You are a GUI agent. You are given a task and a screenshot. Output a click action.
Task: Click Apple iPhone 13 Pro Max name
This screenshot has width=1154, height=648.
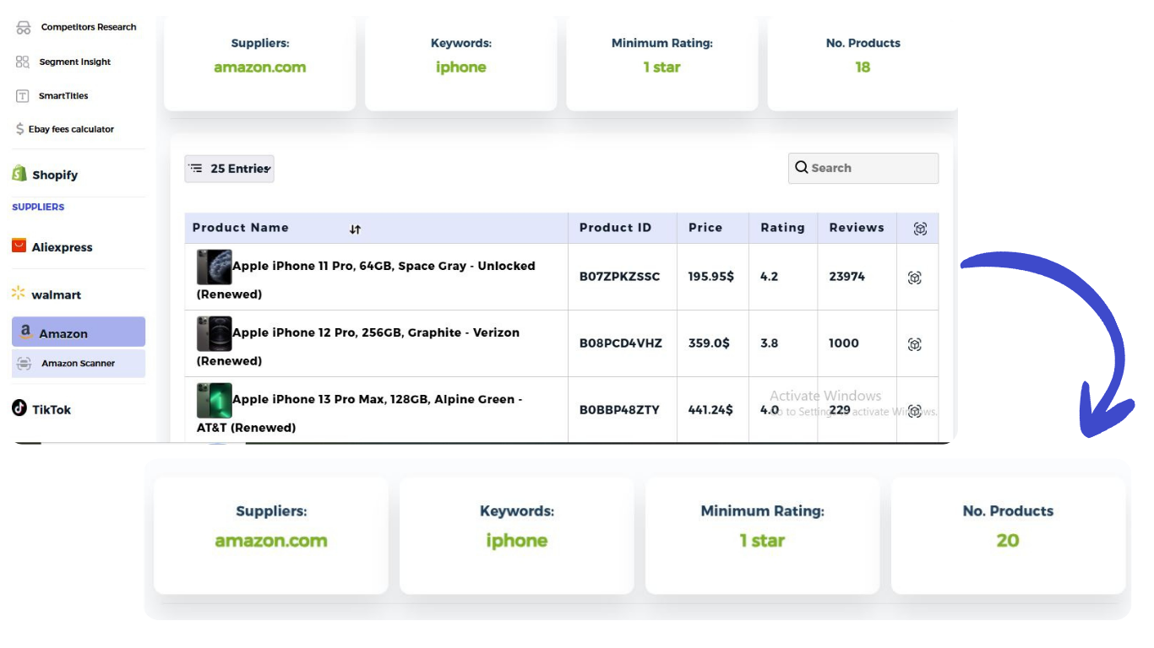[x=360, y=413]
